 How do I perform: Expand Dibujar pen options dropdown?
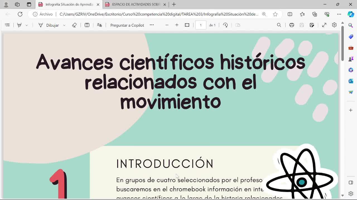[64, 25]
